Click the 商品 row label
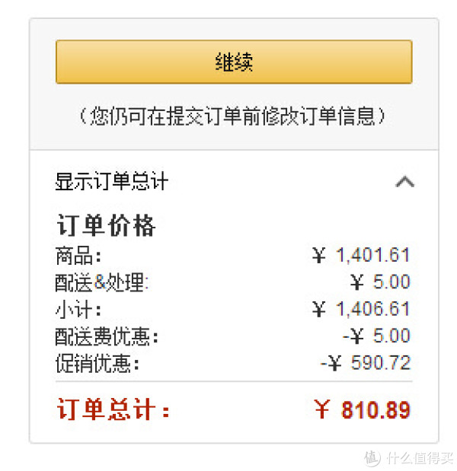This screenshot has height=471, width=457. coord(78,256)
